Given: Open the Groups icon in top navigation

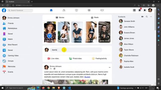Looking at the screenshot, I should (x=89, y=10).
